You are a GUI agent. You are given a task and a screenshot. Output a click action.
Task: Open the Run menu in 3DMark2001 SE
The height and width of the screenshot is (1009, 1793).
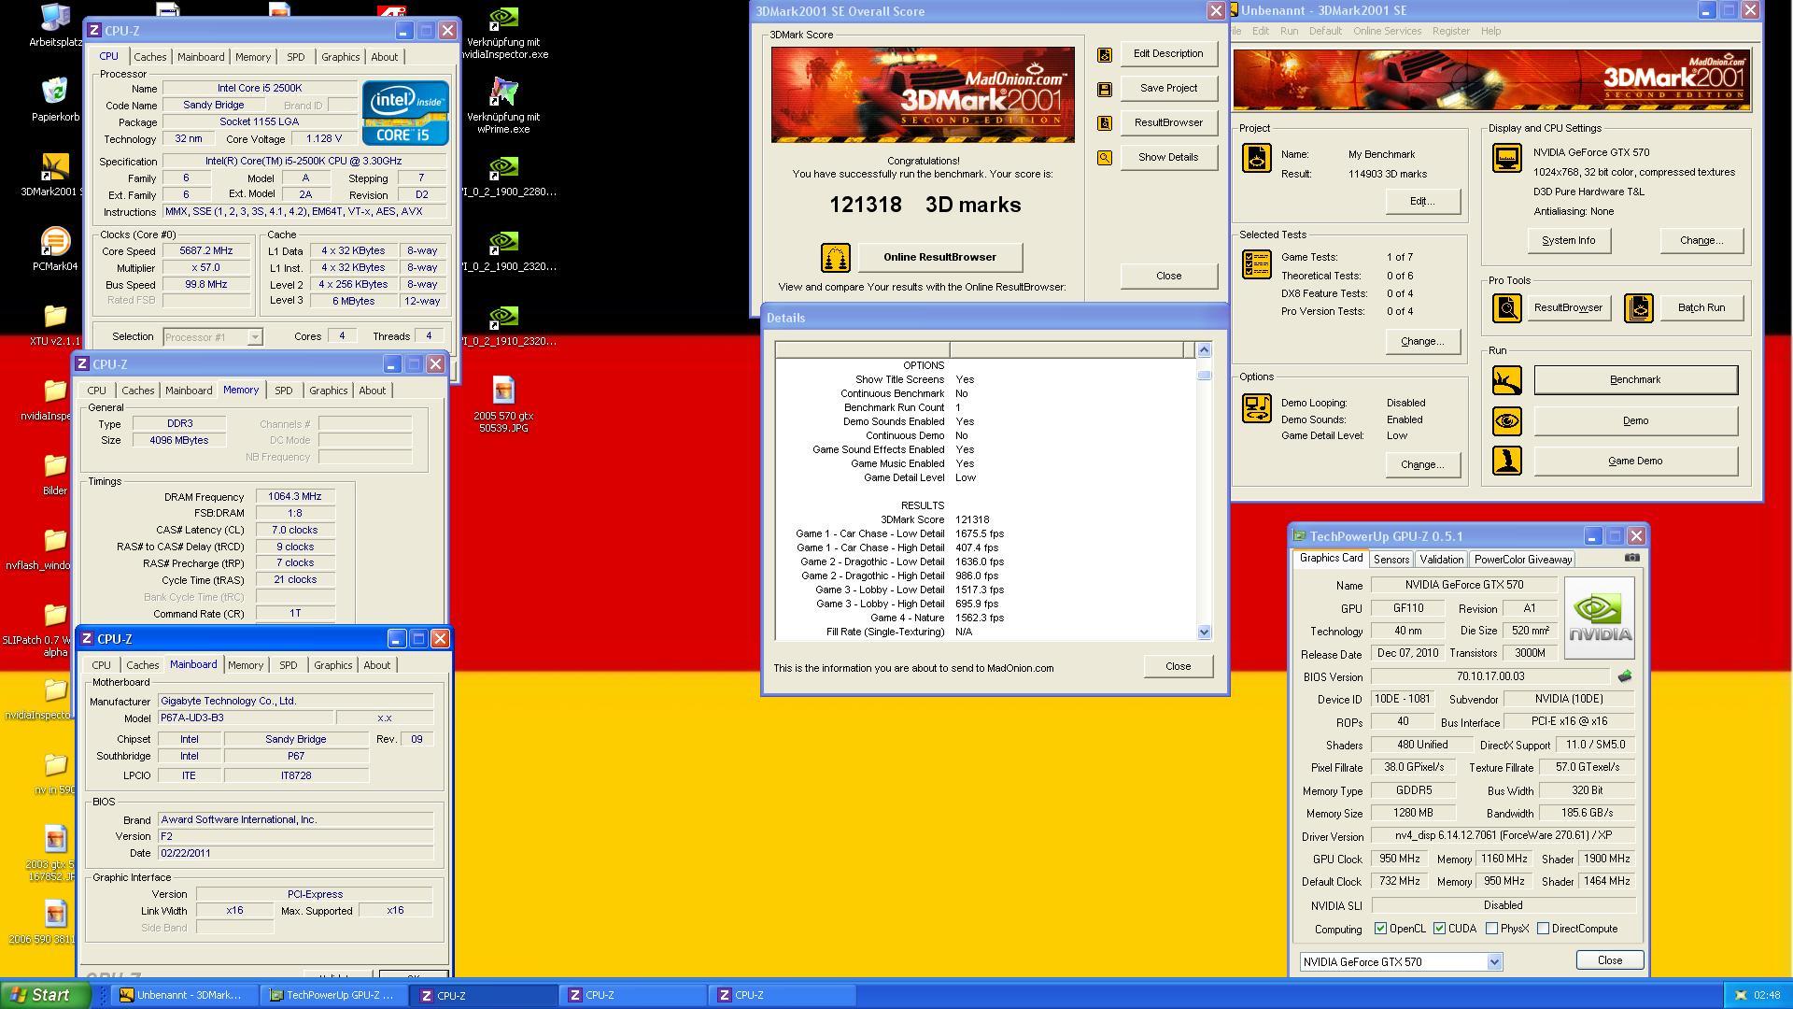[x=1289, y=31]
